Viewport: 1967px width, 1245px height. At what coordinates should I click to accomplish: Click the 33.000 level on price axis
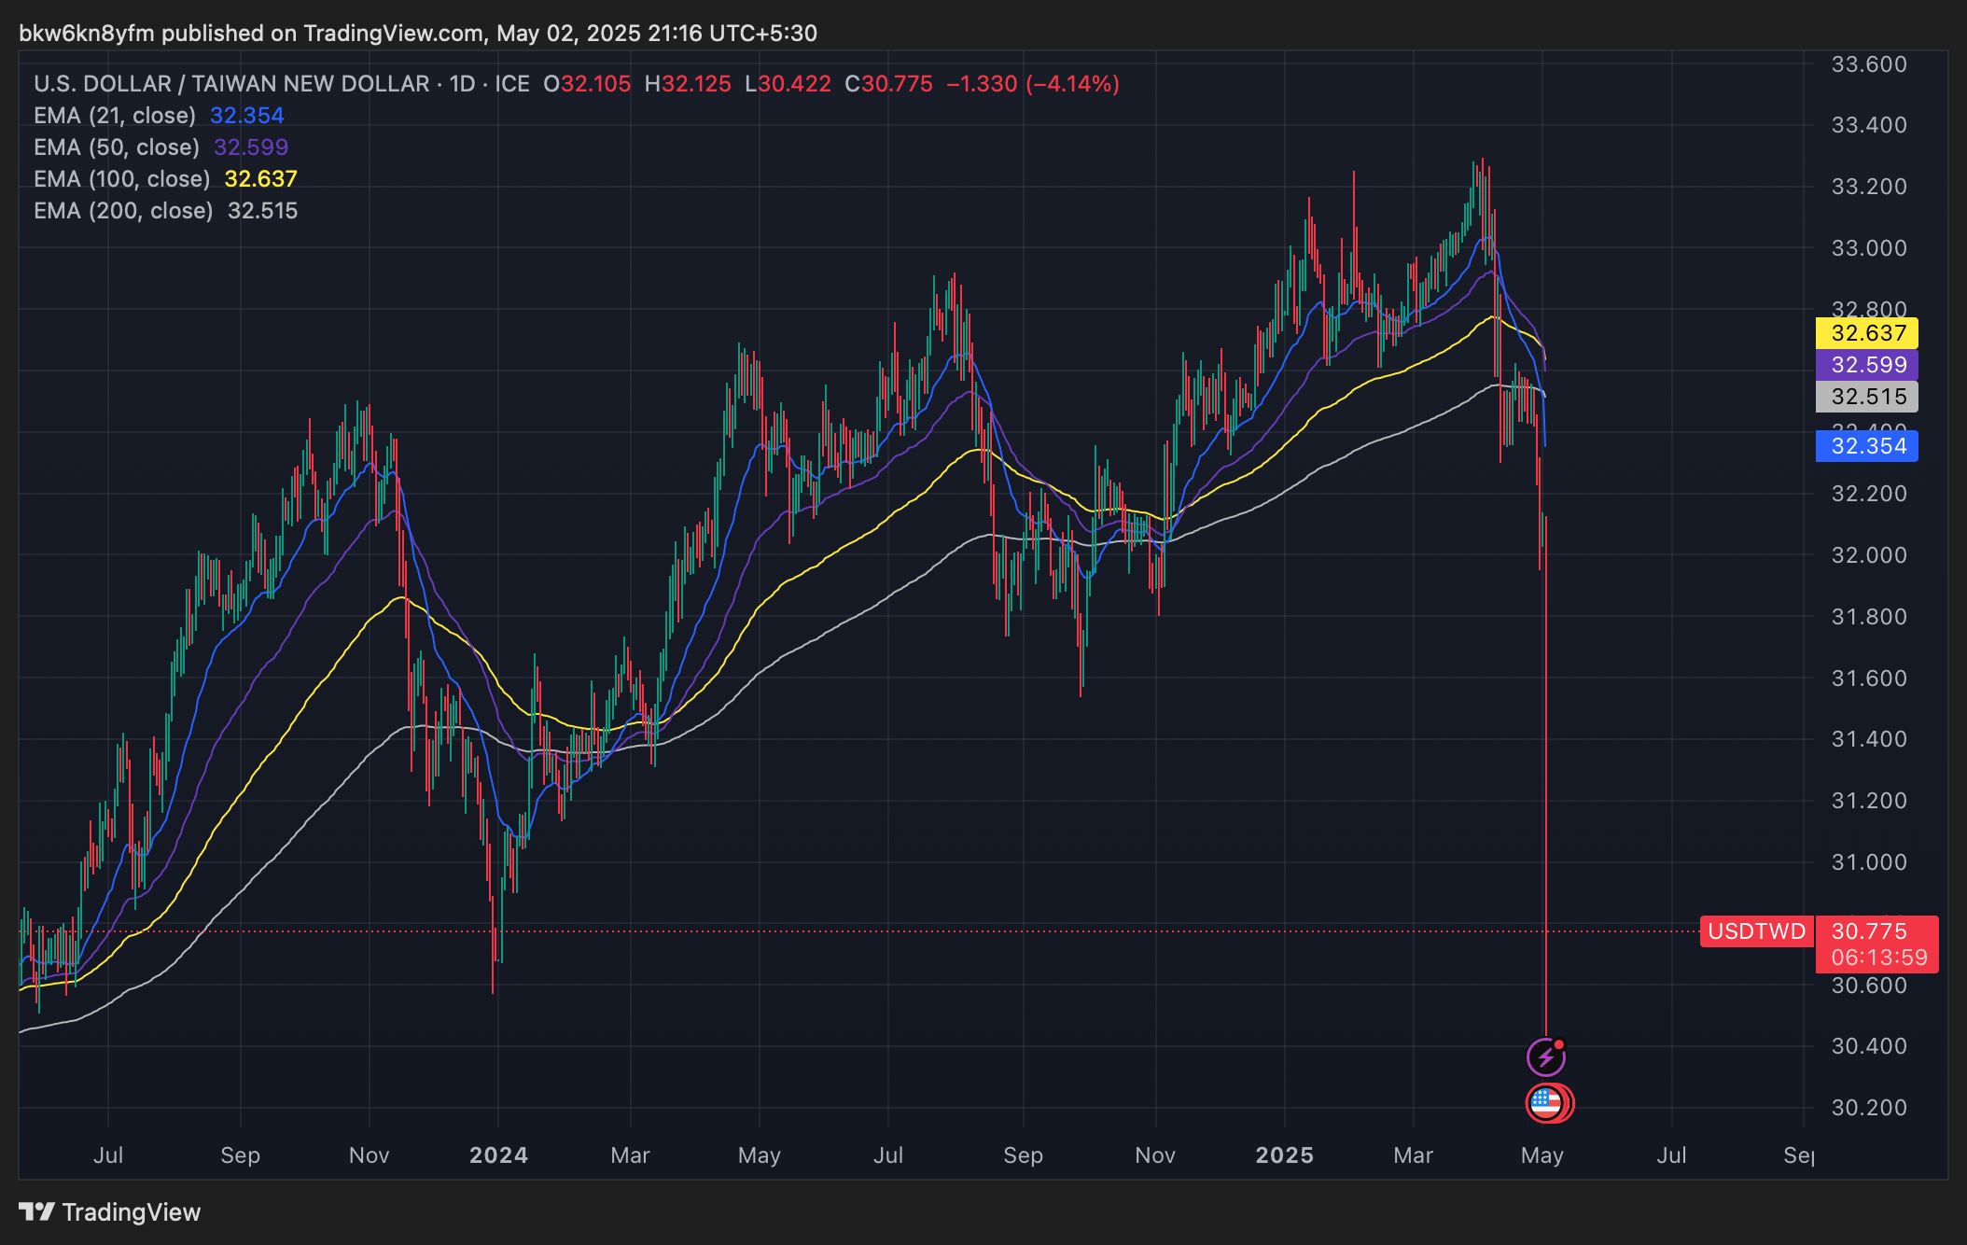[1868, 248]
